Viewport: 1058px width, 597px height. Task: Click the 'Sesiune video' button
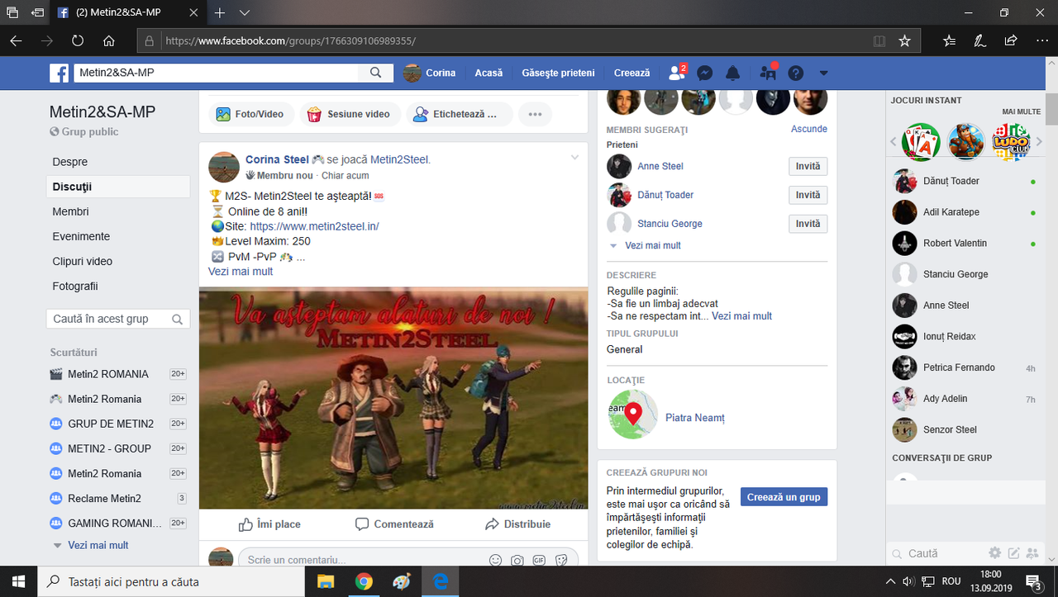(x=349, y=114)
